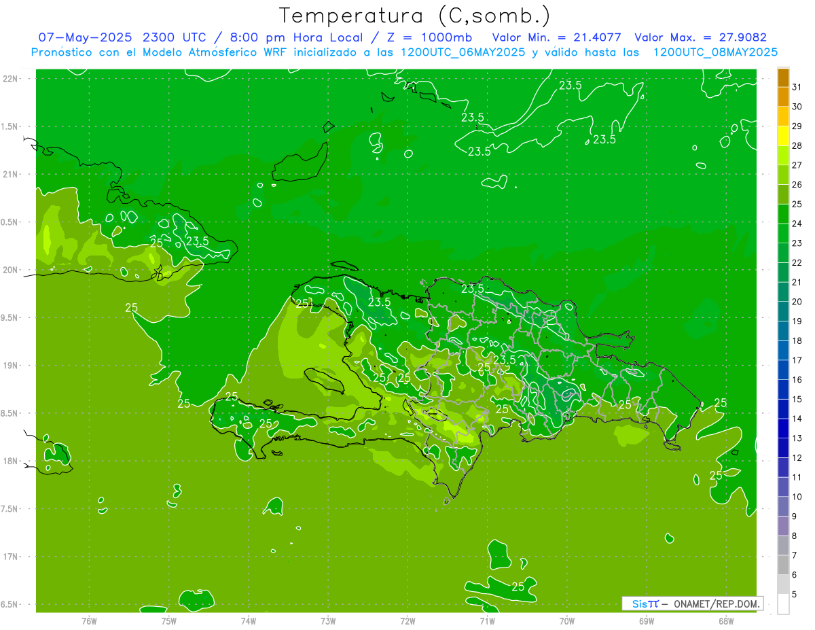Click the "18N" latitude axis label
The image size is (815, 630).
(10, 461)
